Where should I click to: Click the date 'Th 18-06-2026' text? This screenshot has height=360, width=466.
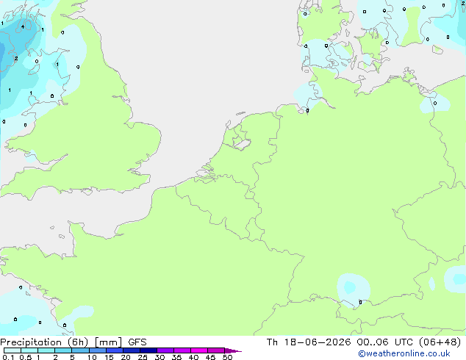click(x=309, y=342)
